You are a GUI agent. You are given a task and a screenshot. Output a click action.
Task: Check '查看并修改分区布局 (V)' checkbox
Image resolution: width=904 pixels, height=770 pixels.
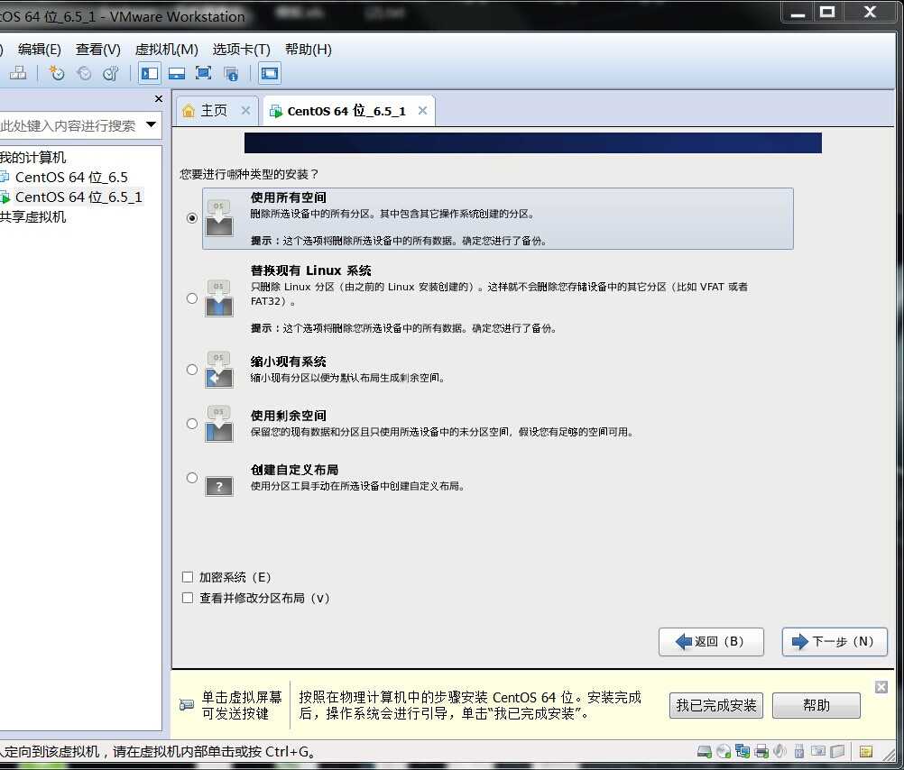(188, 598)
